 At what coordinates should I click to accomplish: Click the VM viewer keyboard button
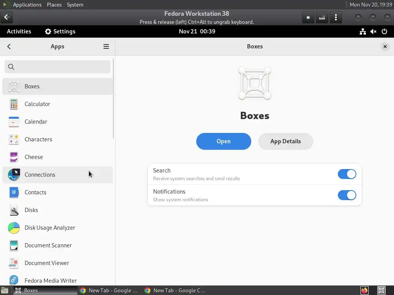coord(322,17)
